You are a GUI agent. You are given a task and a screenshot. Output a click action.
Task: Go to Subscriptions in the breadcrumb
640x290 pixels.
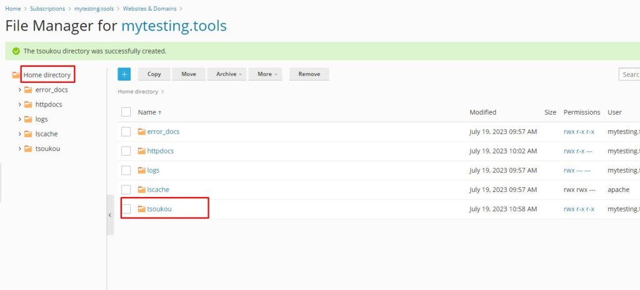pyautogui.click(x=47, y=9)
